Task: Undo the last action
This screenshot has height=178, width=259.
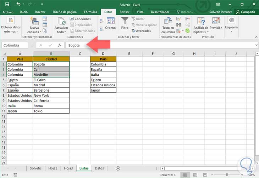Action: click(x=18, y=4)
